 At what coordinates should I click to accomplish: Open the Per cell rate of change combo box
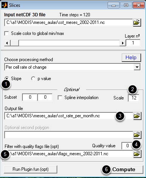(72, 67)
